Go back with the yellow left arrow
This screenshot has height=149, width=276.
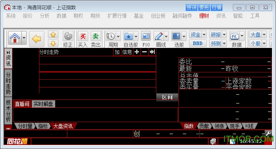[37, 39]
